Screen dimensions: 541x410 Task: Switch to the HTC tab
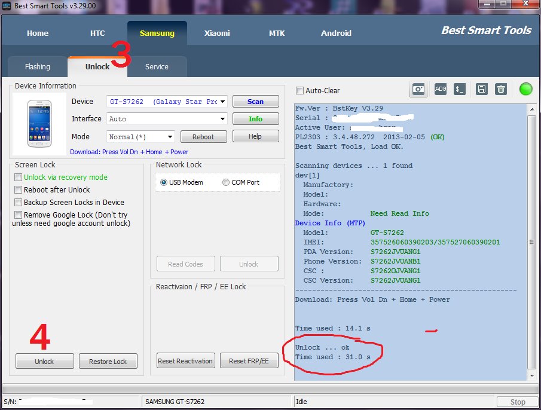pos(97,33)
